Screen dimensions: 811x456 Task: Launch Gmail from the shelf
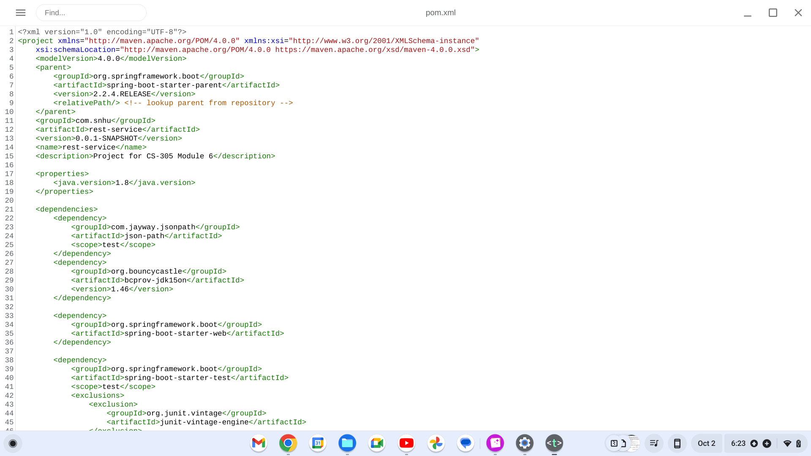pos(258,443)
